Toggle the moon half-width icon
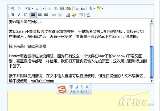The image size is (160, 111). coord(77,87)
